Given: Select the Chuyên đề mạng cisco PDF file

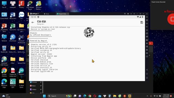Looking at the screenshot, I should [13, 72].
